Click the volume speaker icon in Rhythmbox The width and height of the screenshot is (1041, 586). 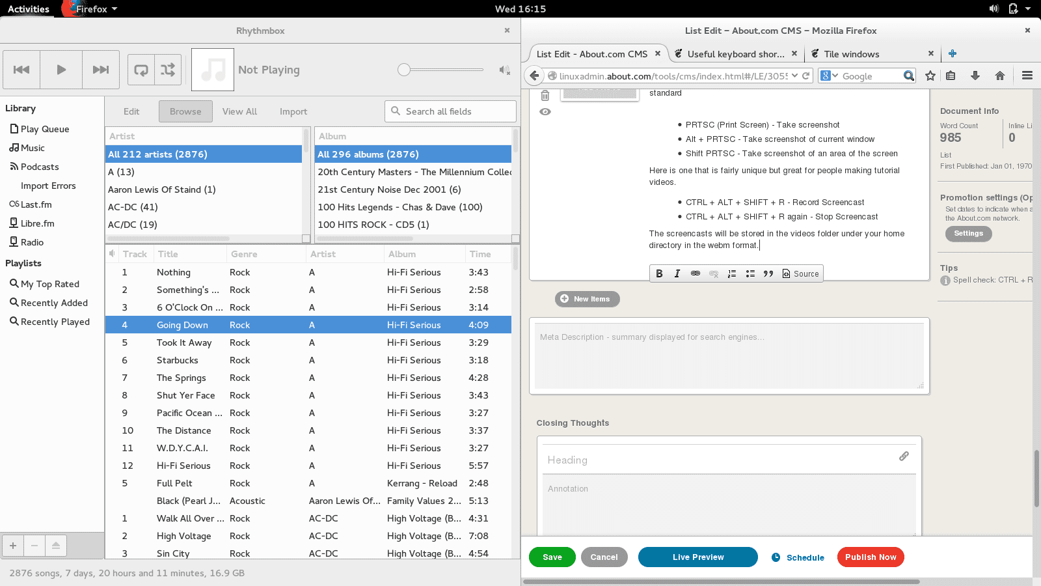click(x=504, y=70)
